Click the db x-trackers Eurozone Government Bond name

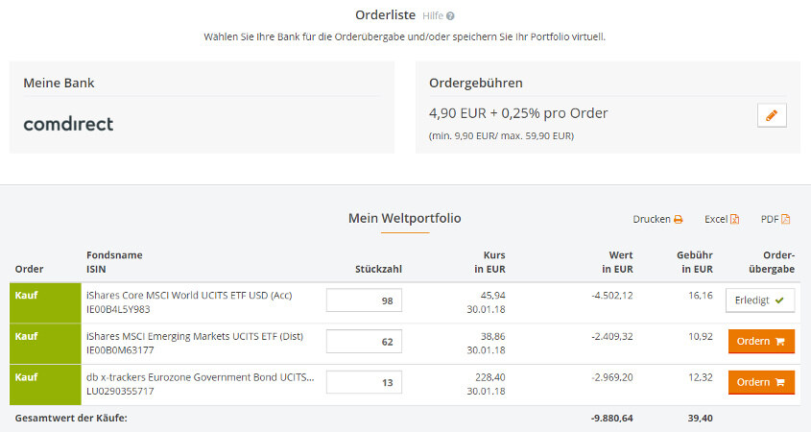(200, 377)
